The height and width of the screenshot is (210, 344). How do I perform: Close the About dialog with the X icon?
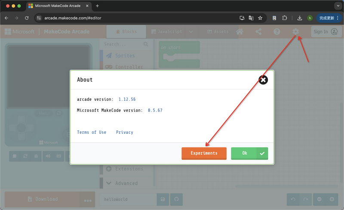264,80
